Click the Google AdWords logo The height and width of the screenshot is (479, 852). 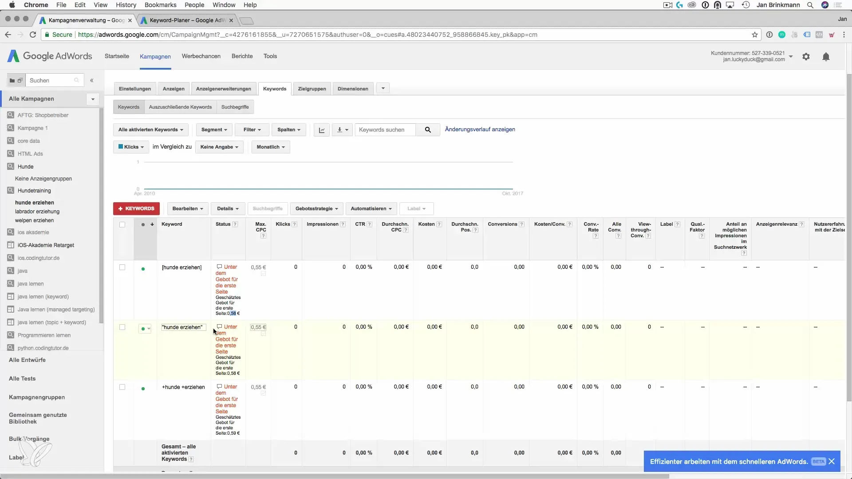point(50,56)
